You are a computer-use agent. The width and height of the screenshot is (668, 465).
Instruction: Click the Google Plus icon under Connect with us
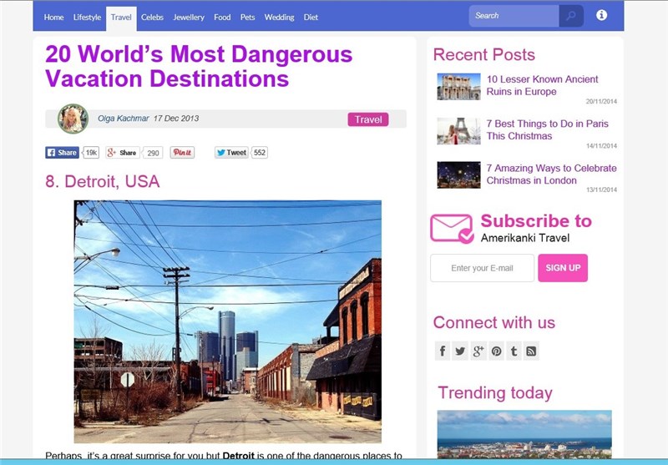coord(478,351)
